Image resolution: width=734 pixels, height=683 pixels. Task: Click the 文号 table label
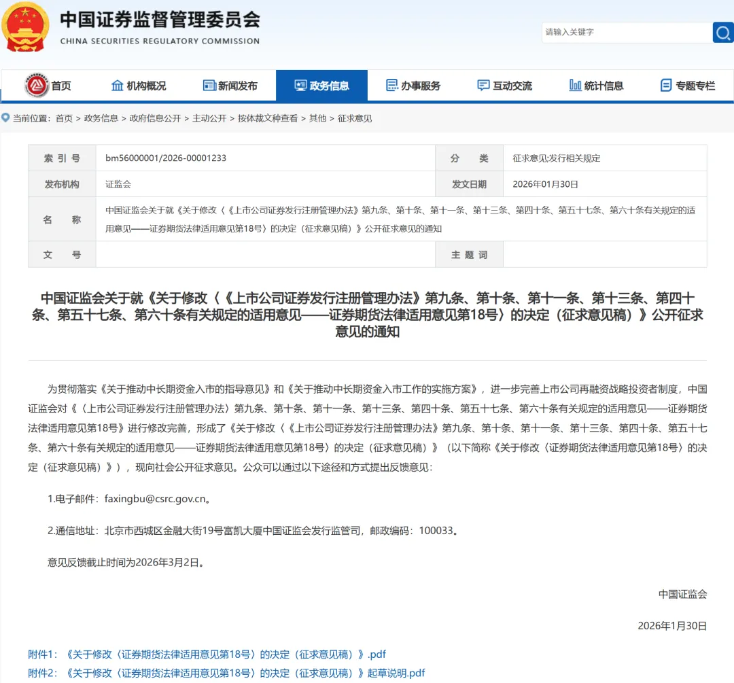click(62, 255)
